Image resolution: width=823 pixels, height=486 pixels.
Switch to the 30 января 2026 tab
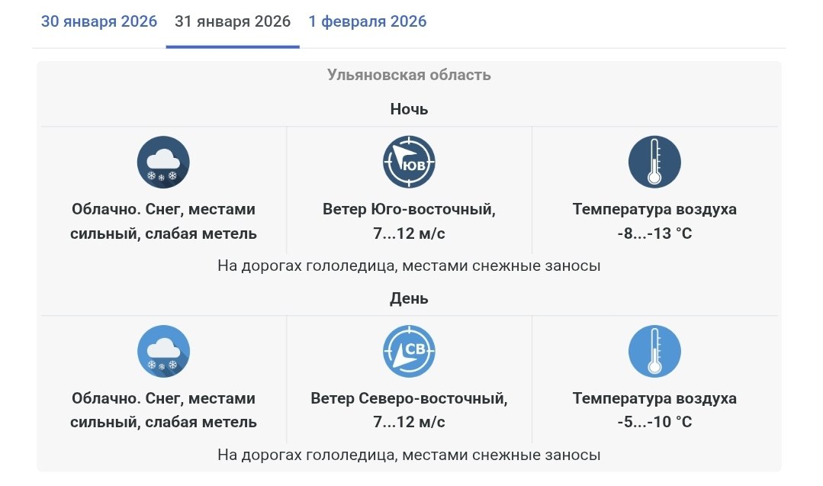(99, 21)
